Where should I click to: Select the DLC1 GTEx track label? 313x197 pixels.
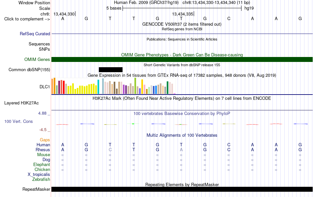point(45,87)
